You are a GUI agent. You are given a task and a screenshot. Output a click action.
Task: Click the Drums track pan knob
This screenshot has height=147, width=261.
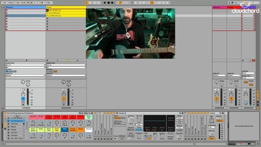(x=64, y=94)
